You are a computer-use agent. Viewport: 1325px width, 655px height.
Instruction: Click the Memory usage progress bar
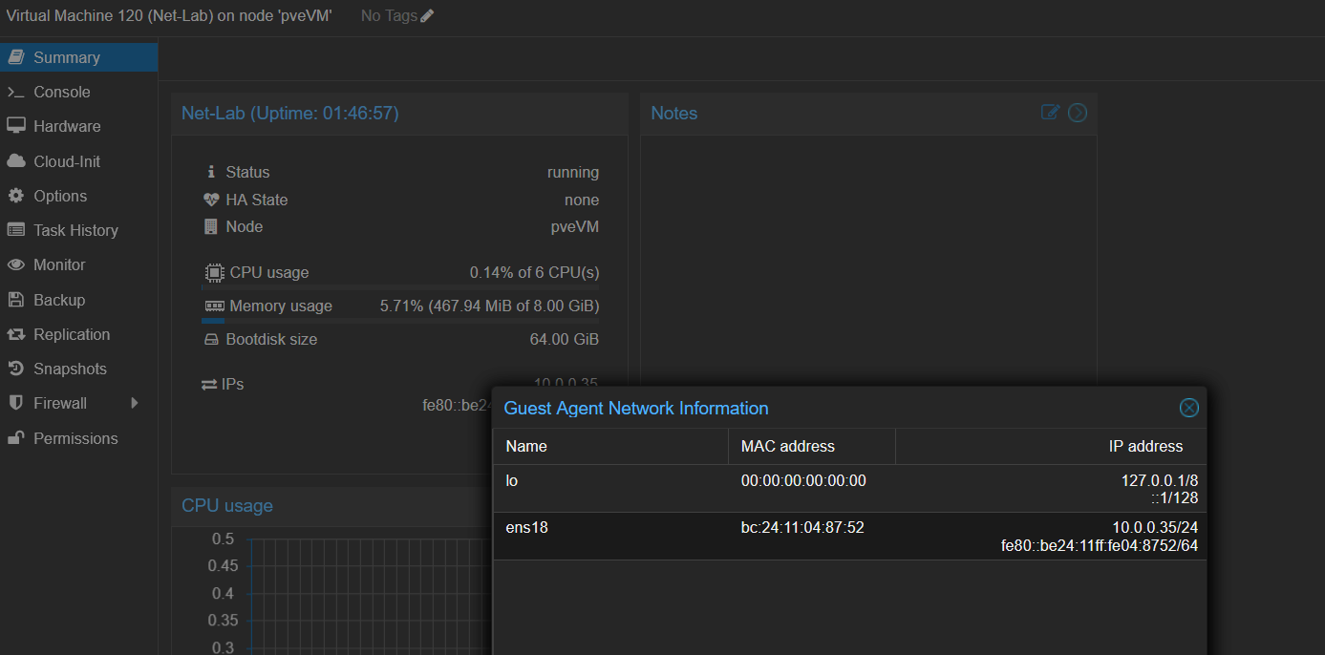pyautogui.click(x=400, y=321)
